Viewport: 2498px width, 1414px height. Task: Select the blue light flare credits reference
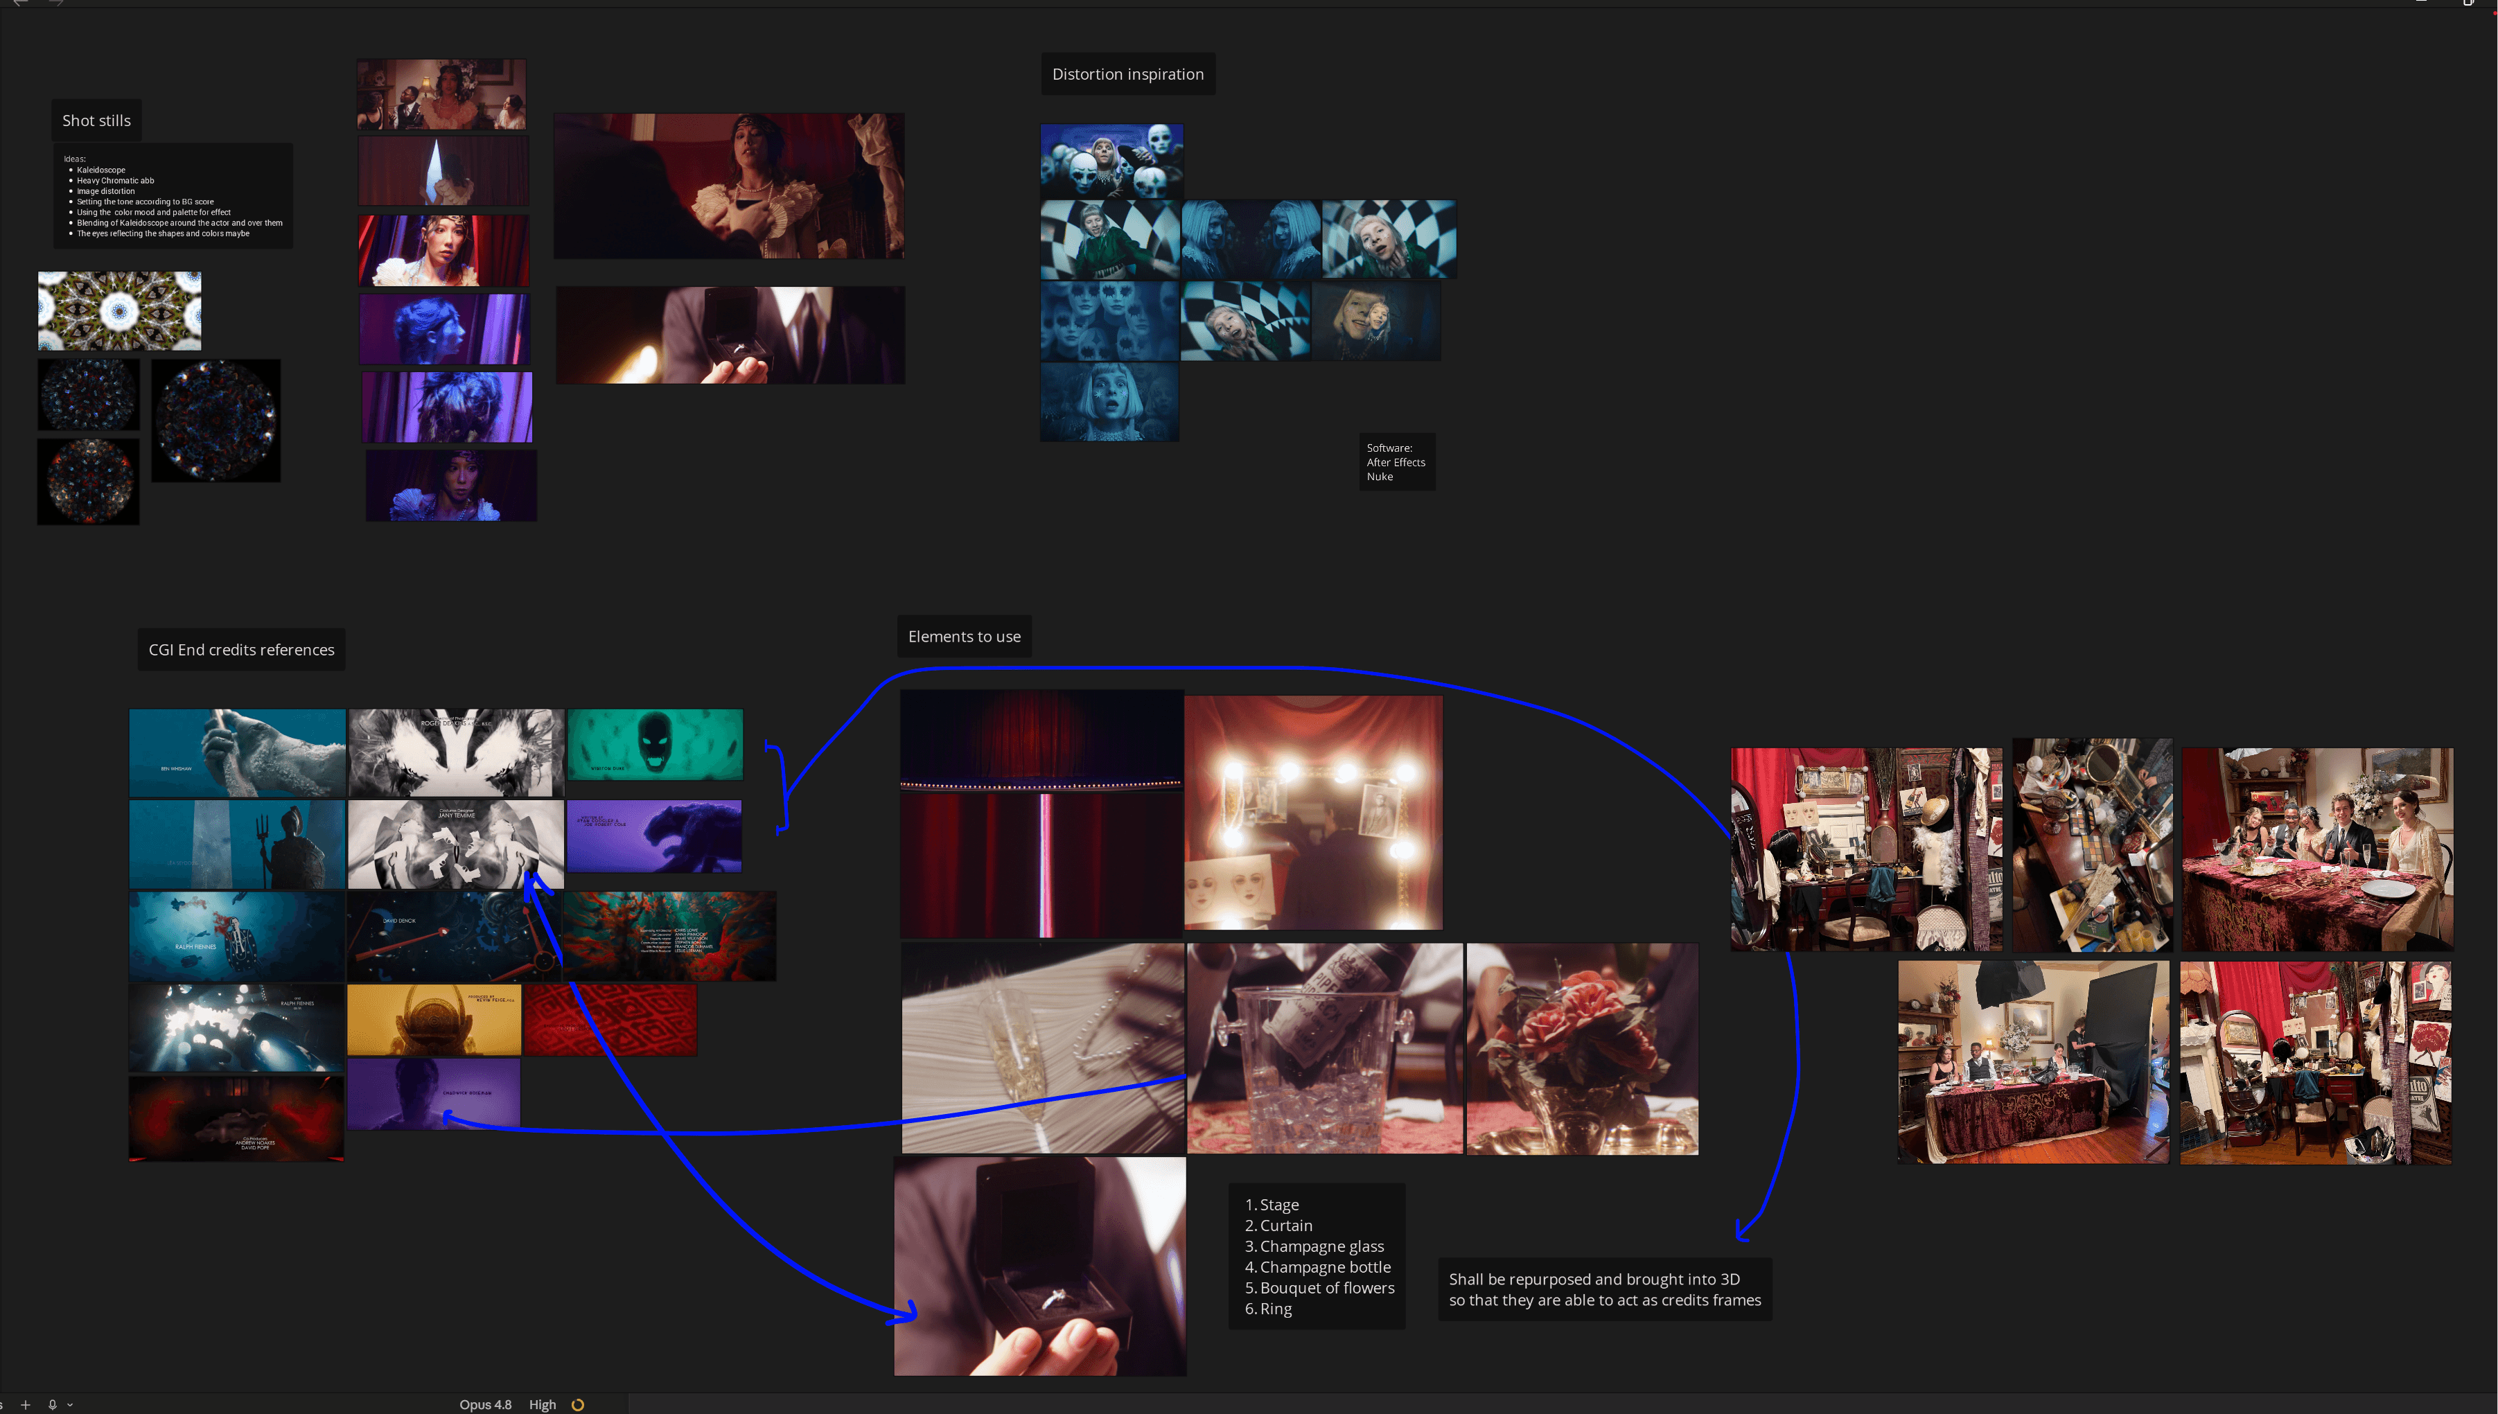pos(236,1027)
